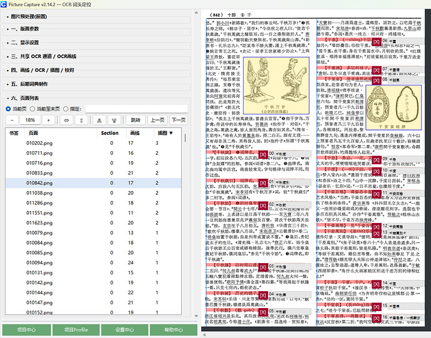The width and height of the screenshot is (431, 338).
Task: Remove headword marker 04 with its [X]
Action: click(x=263, y=295)
